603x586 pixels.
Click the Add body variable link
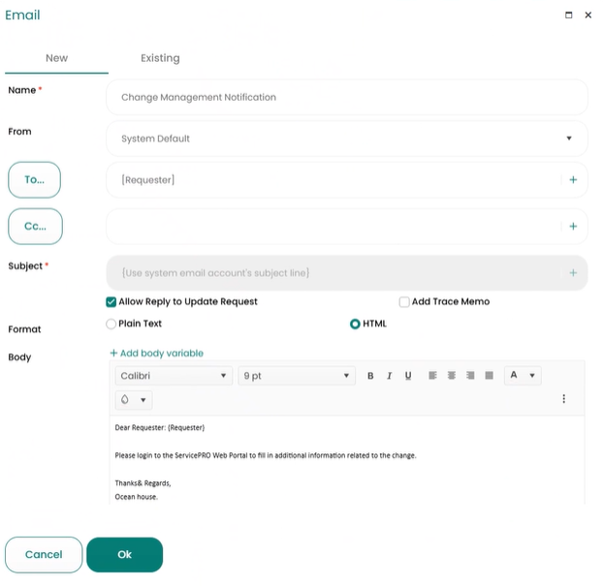click(156, 354)
